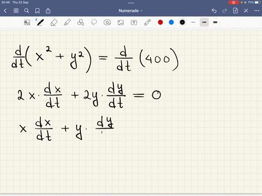Open the share and export menu

tap(48, 11)
